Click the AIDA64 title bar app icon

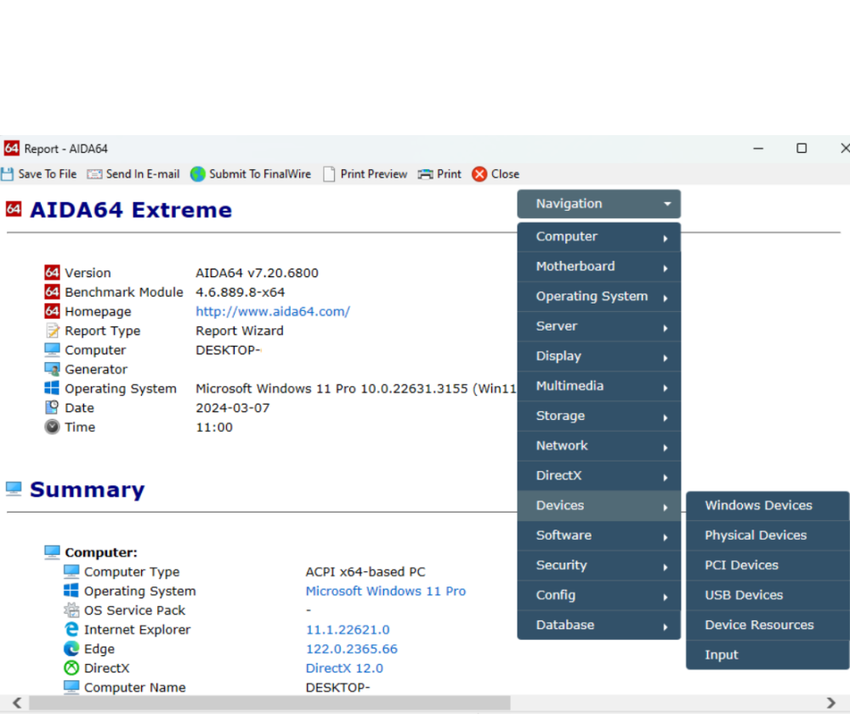[x=11, y=148]
